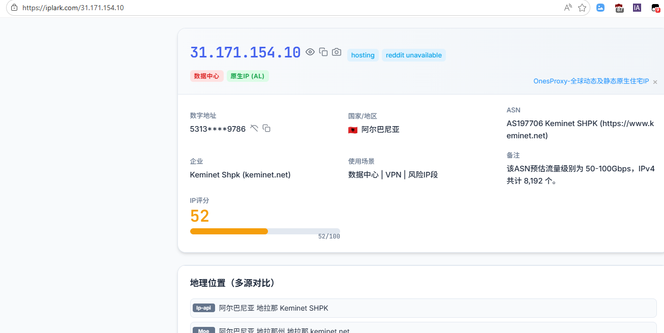Open the blue image extension icon
The image size is (664, 333).
click(x=600, y=8)
